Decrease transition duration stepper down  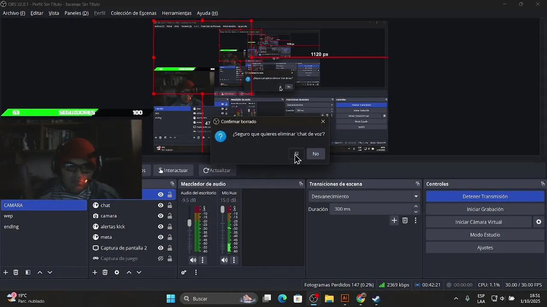pos(416,212)
